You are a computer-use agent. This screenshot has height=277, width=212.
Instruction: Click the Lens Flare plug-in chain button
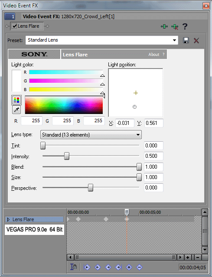coord(27,26)
